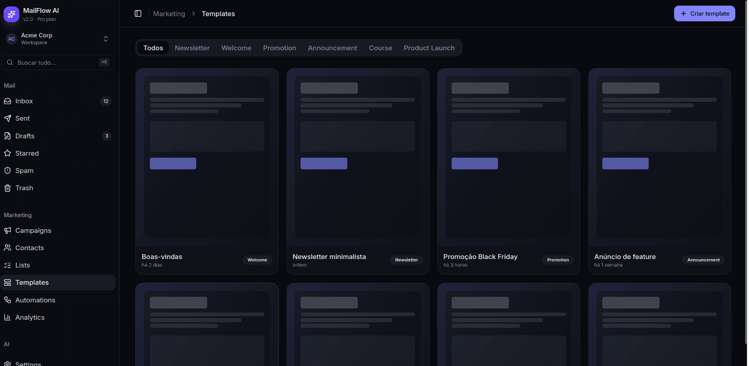749x366 pixels.
Task: Click the Automations workflow icon
Action: click(8, 300)
